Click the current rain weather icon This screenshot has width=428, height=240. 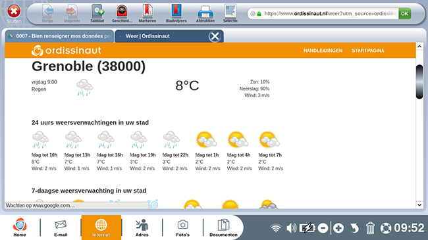pyautogui.click(x=85, y=87)
